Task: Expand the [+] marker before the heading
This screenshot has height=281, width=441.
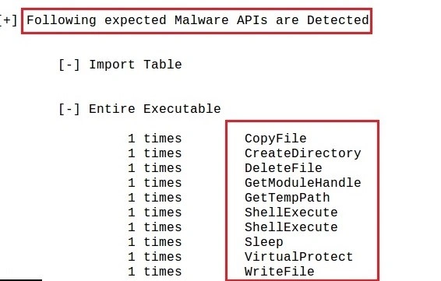Action: 9,21
